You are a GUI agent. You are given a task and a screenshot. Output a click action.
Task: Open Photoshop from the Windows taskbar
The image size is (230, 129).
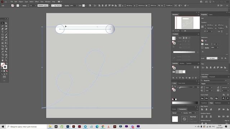tap(68, 126)
